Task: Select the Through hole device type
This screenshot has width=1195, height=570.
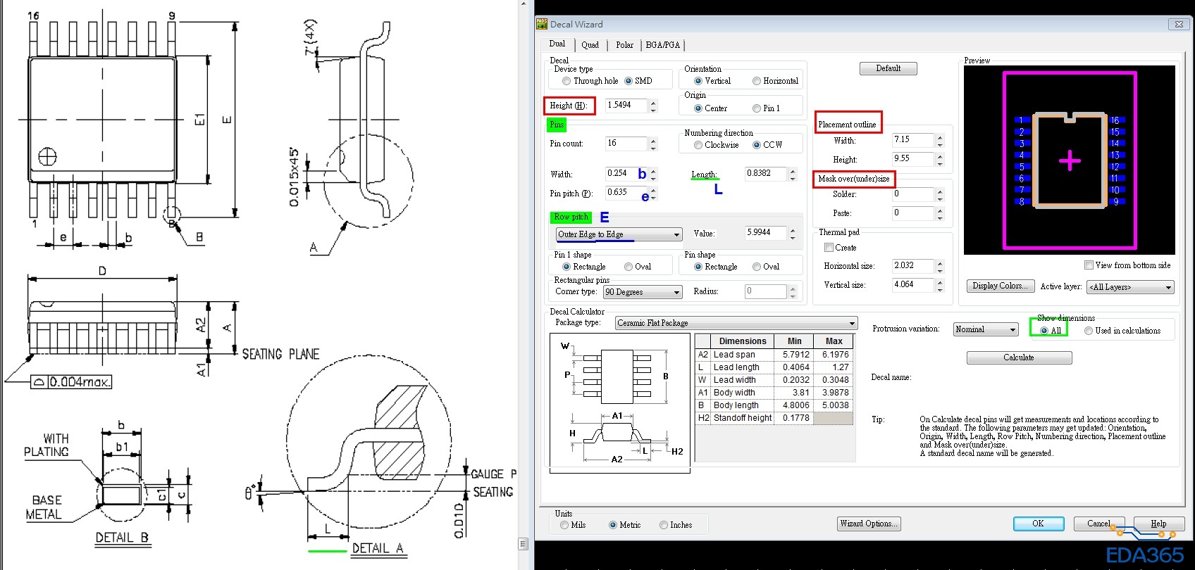Action: pos(566,81)
